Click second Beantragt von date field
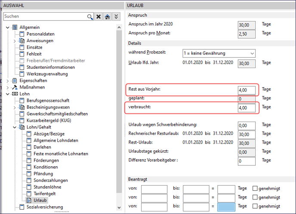This screenshot has height=214, width=296. [154, 198]
